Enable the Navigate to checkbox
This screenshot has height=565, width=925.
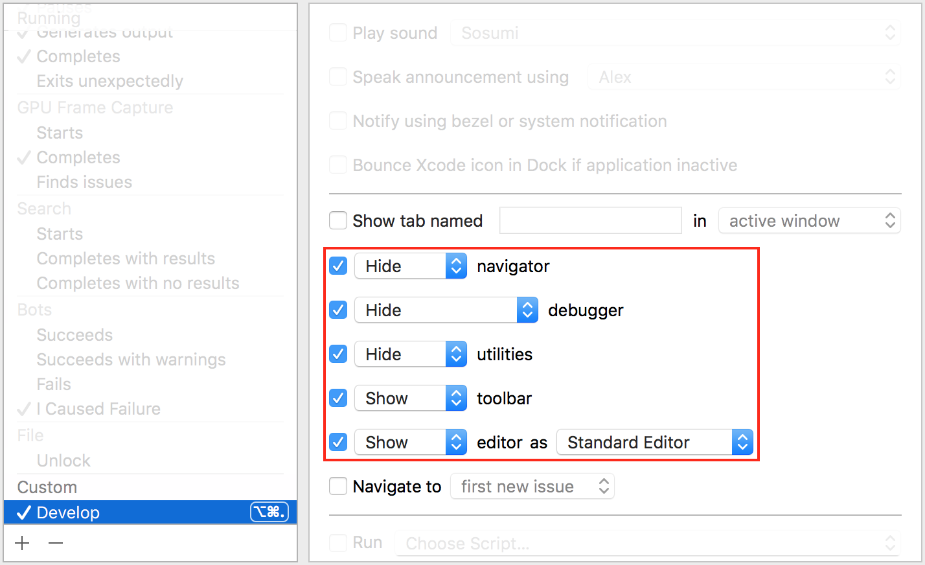coord(338,487)
